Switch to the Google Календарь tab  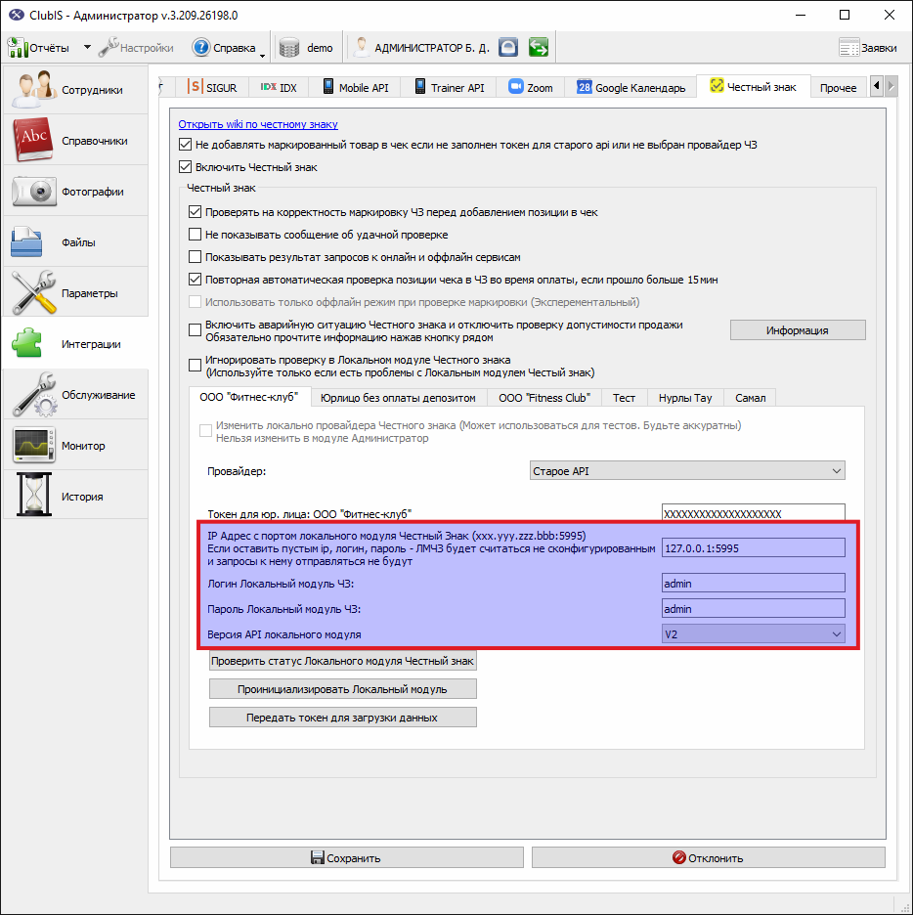(630, 88)
